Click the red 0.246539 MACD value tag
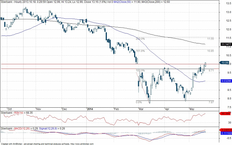The height and width of the screenshot is (145, 232). pos(226,130)
